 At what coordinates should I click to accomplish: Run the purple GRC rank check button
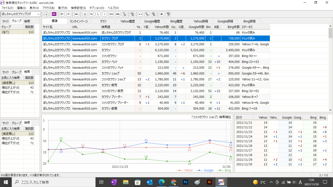pos(54,14)
